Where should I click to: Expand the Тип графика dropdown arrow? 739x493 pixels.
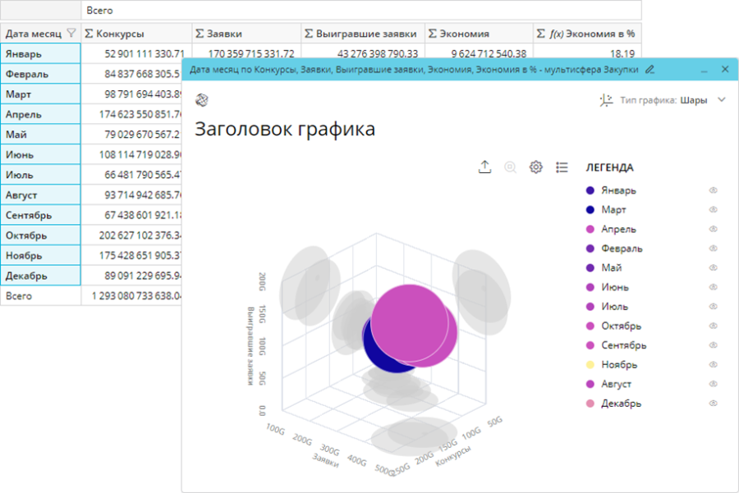click(x=722, y=100)
